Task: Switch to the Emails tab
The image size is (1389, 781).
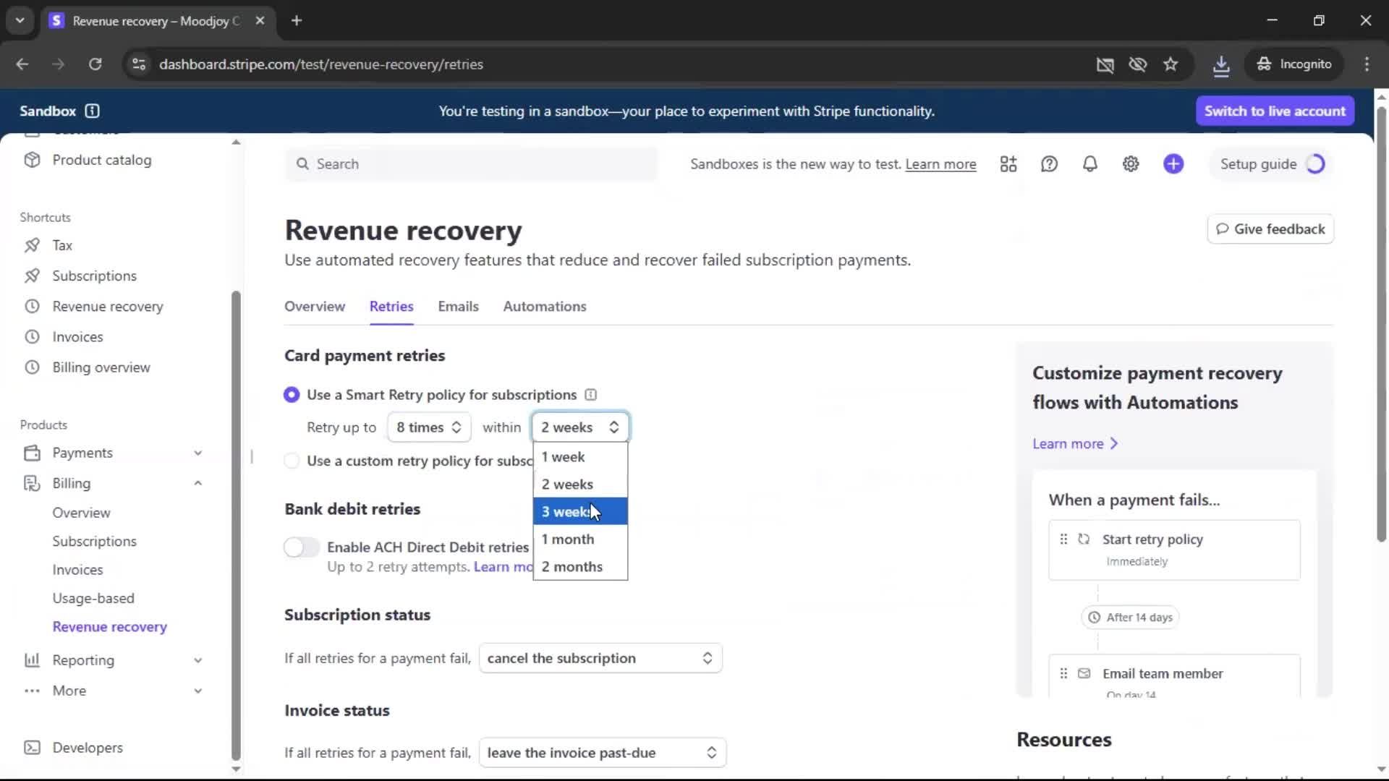Action: (458, 307)
